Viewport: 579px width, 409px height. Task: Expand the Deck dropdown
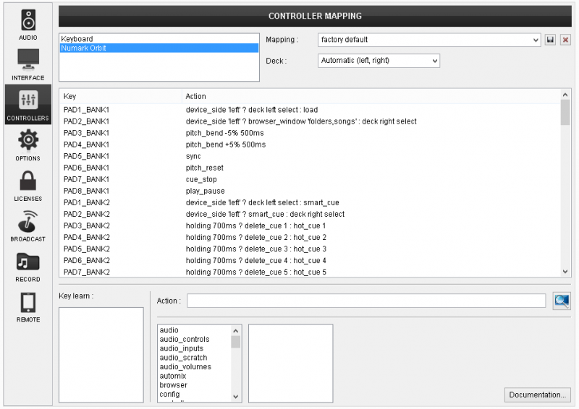point(379,61)
